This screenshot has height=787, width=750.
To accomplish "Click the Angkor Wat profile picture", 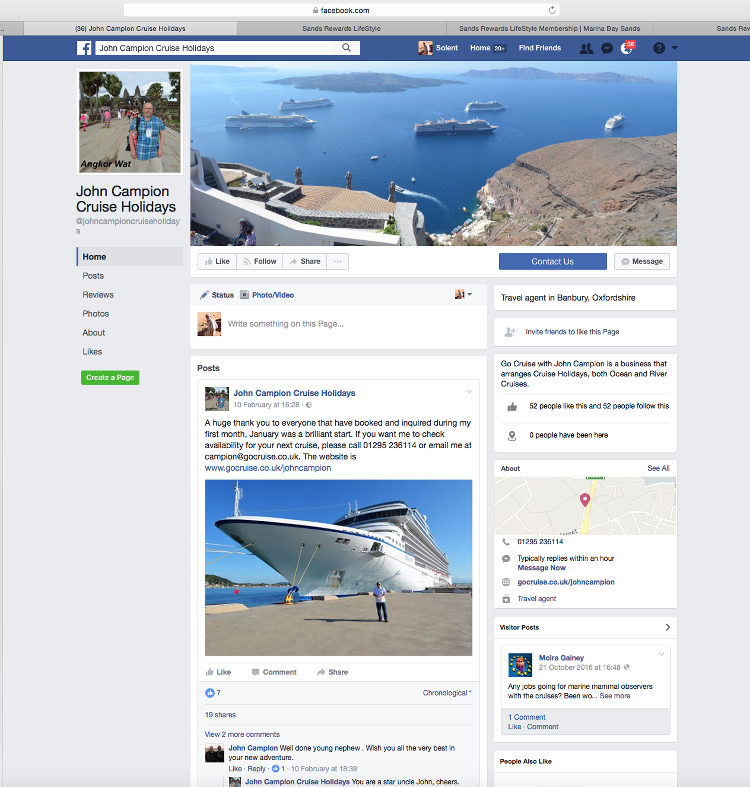I will tap(129, 122).
